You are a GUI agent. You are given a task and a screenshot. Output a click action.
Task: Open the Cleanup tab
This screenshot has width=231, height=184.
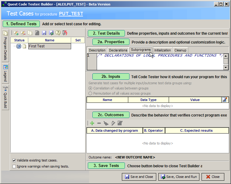pyautogui.click(x=180, y=50)
